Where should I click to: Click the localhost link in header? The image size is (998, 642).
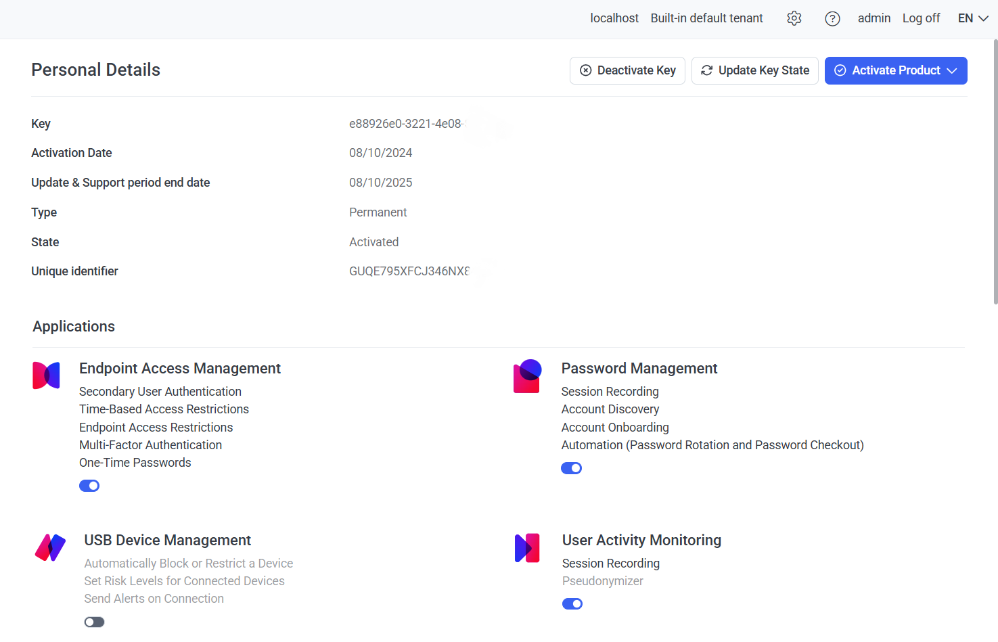pyautogui.click(x=614, y=18)
